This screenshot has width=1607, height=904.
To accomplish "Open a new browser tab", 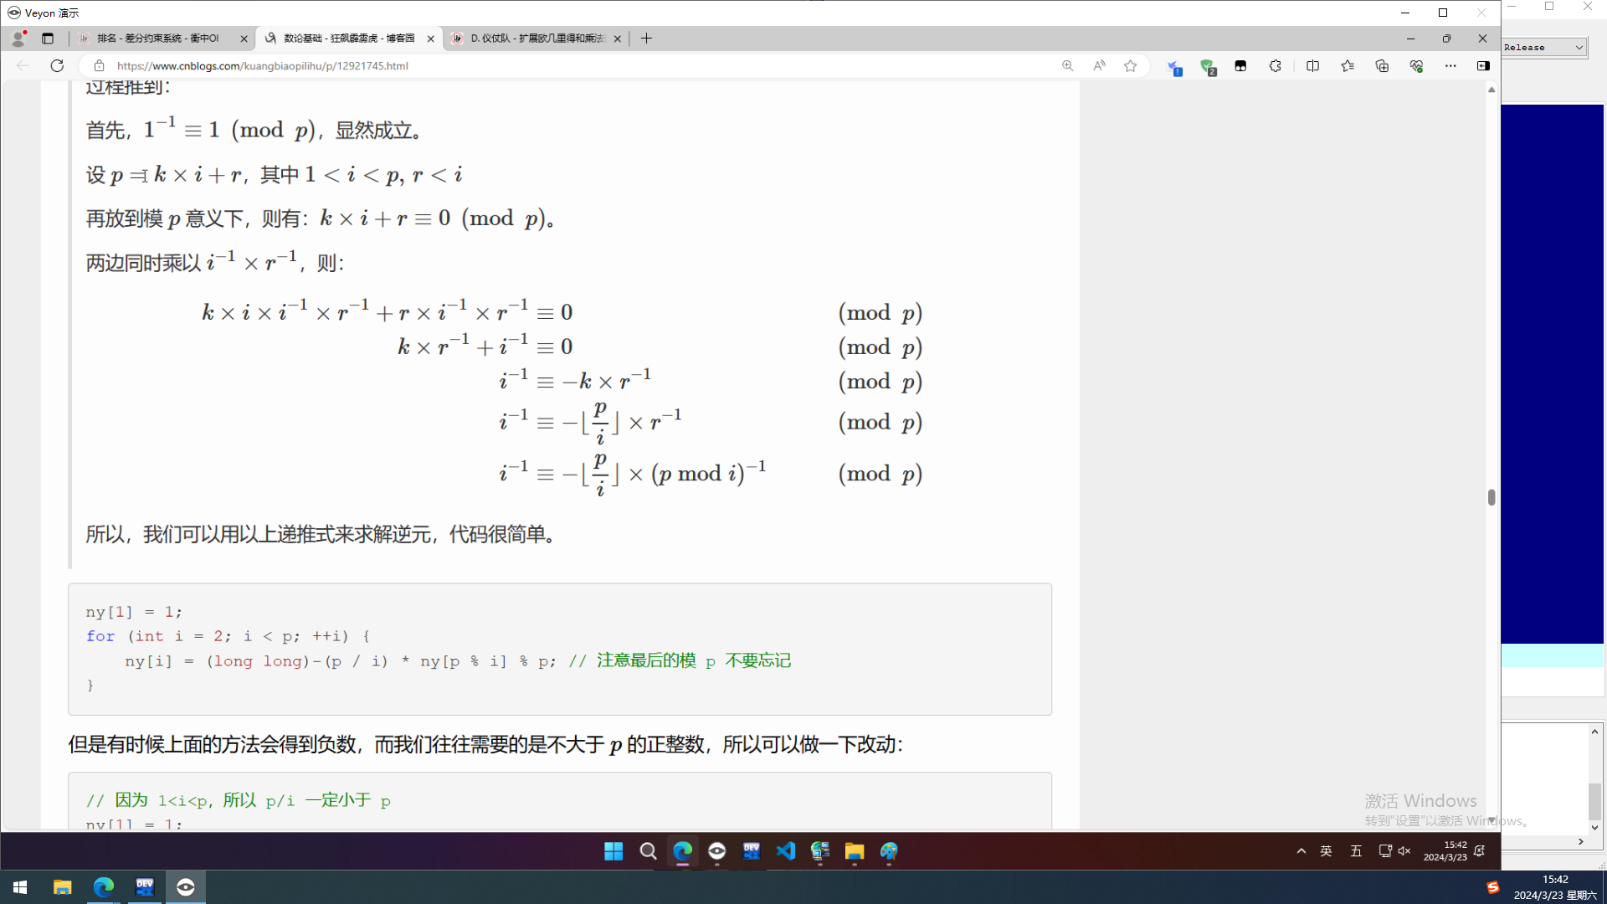I will pos(646,39).
